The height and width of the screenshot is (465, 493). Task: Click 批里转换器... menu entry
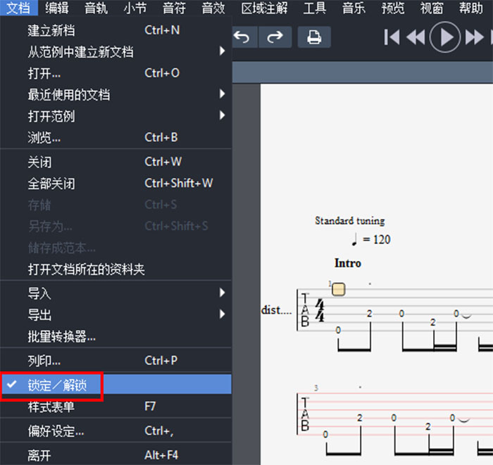[61, 336]
